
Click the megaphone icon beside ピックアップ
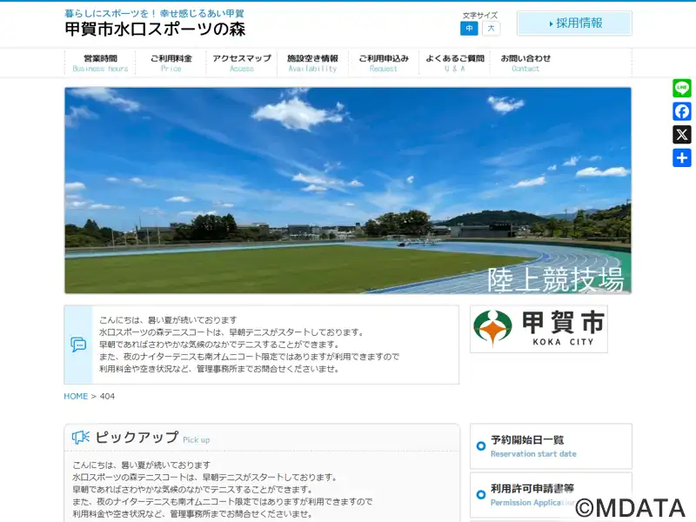point(80,438)
